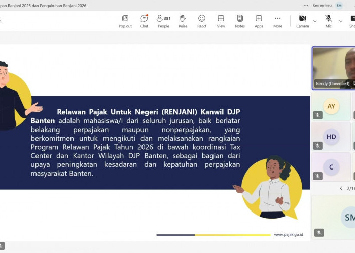Image resolution: width=355 pixels, height=253 pixels.
Task: Select Rendy (Unverified) video tile
Action: point(334,68)
